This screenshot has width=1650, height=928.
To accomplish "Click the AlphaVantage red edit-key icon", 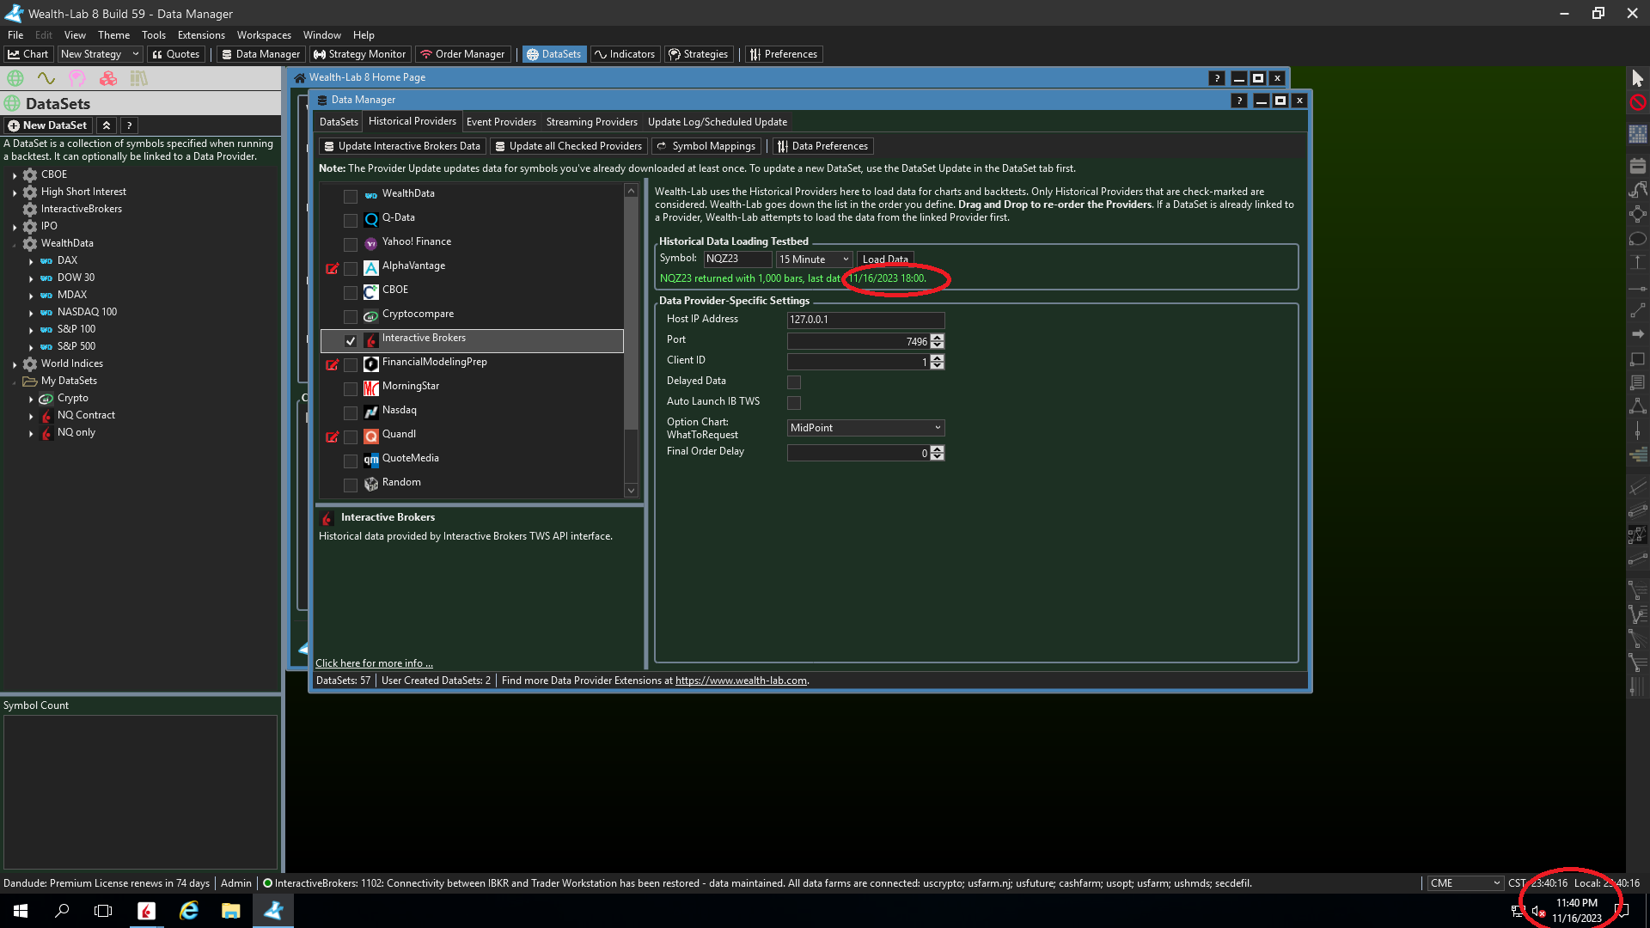I will click(332, 268).
